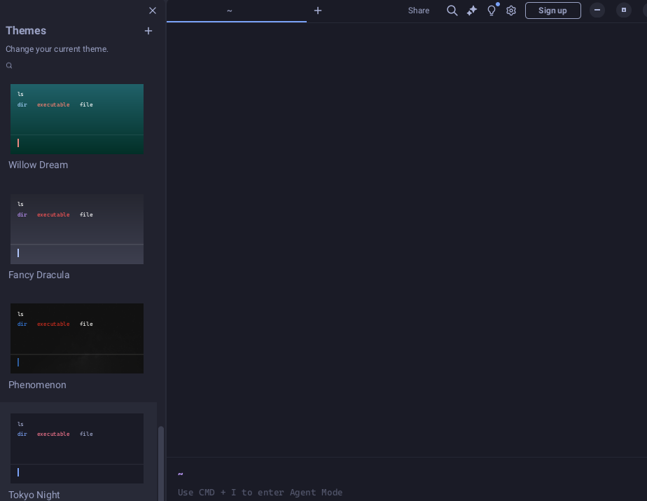
Task: Open a new tab with plus button
Action: [x=318, y=11]
